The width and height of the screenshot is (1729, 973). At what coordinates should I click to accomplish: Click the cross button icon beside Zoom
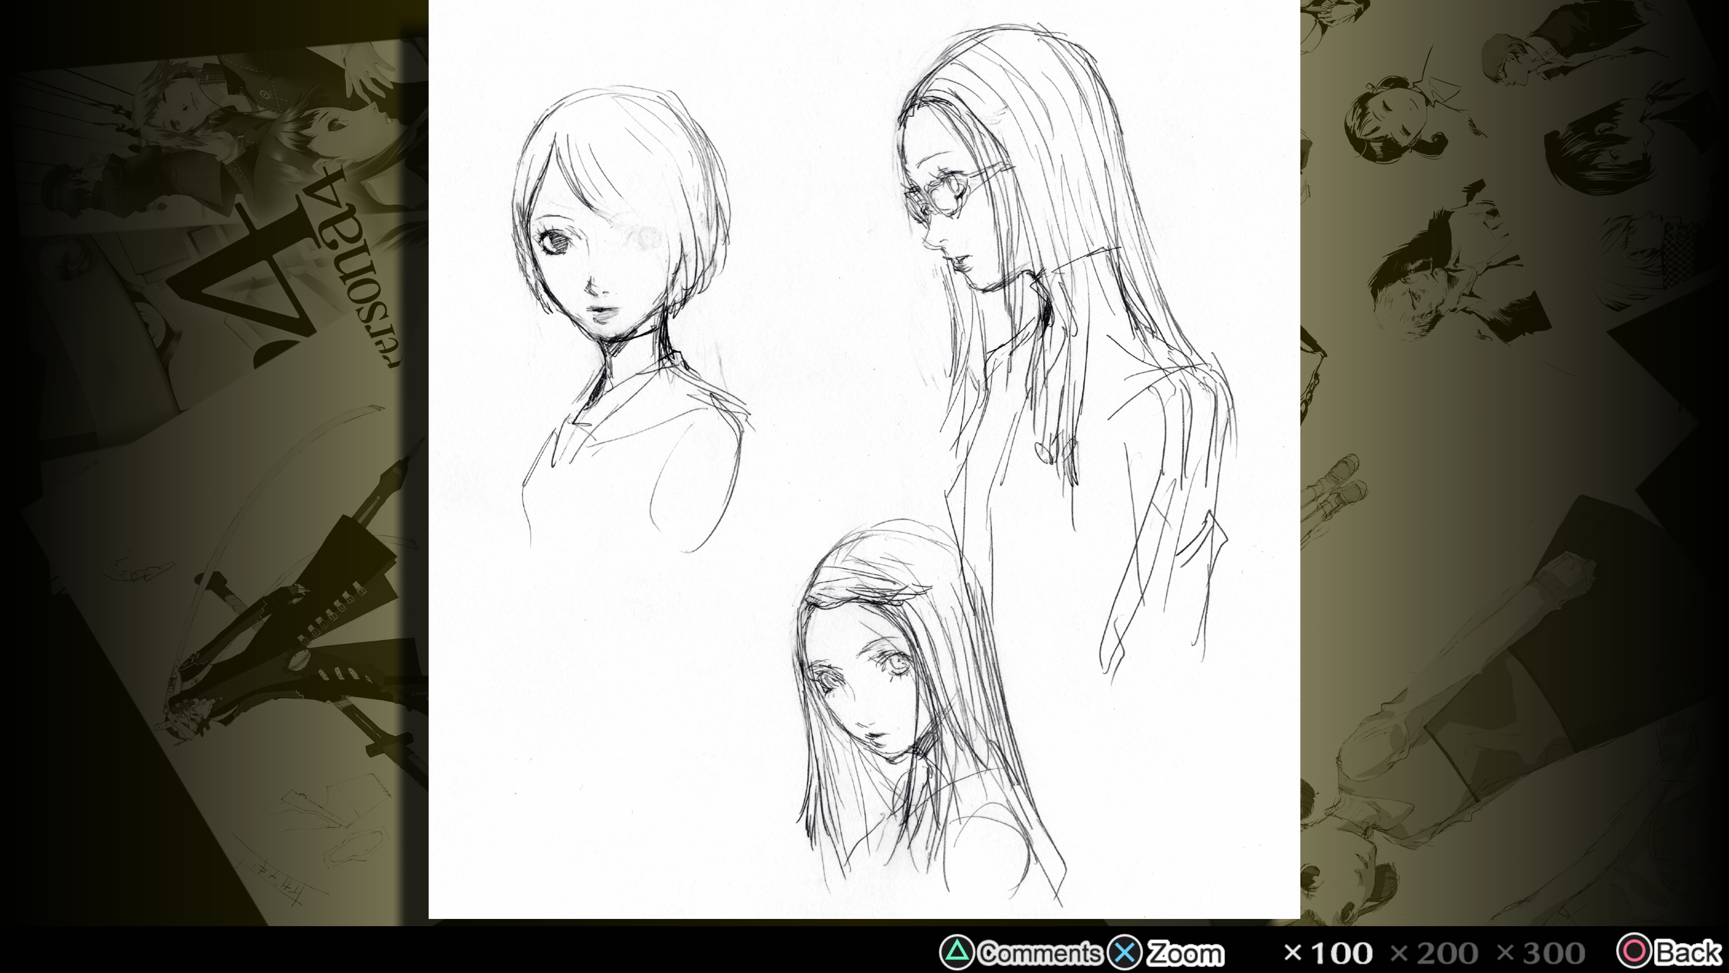click(1125, 952)
